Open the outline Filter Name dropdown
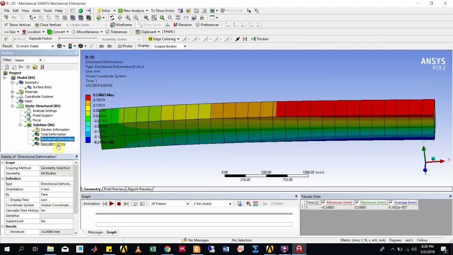Screen dimensions: 453x255 [x=28, y=60]
